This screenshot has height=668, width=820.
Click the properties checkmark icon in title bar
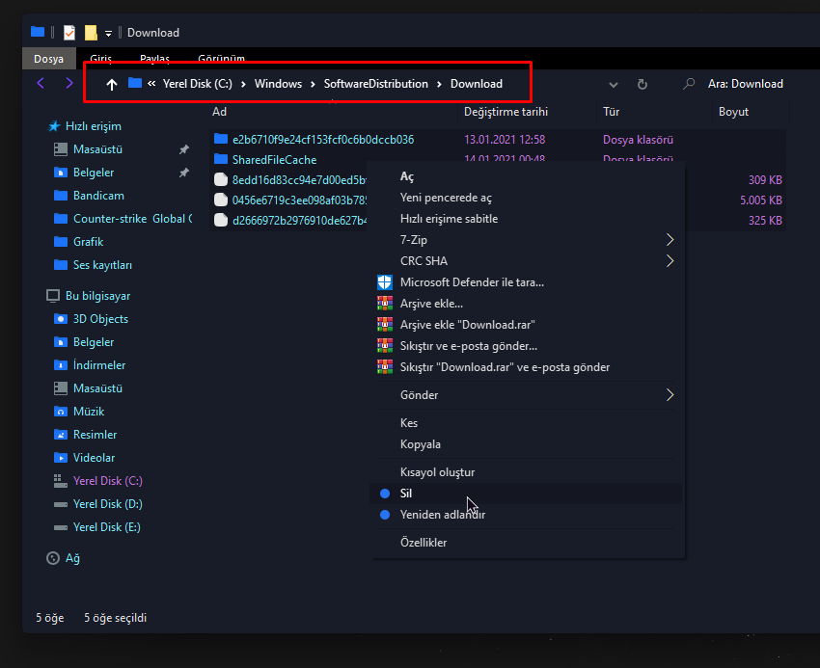click(69, 33)
